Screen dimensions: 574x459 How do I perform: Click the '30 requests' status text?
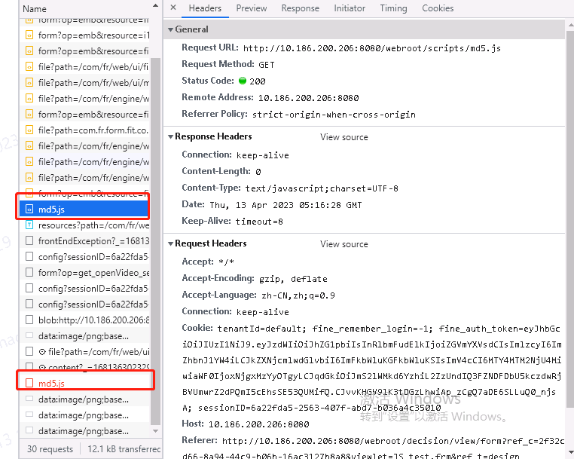pyautogui.click(x=50, y=449)
